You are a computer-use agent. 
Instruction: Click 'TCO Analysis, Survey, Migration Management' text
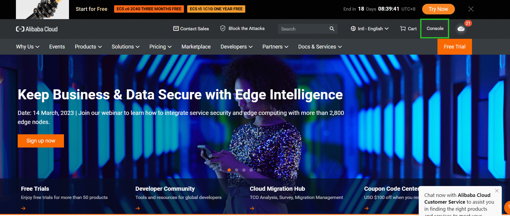(296, 197)
